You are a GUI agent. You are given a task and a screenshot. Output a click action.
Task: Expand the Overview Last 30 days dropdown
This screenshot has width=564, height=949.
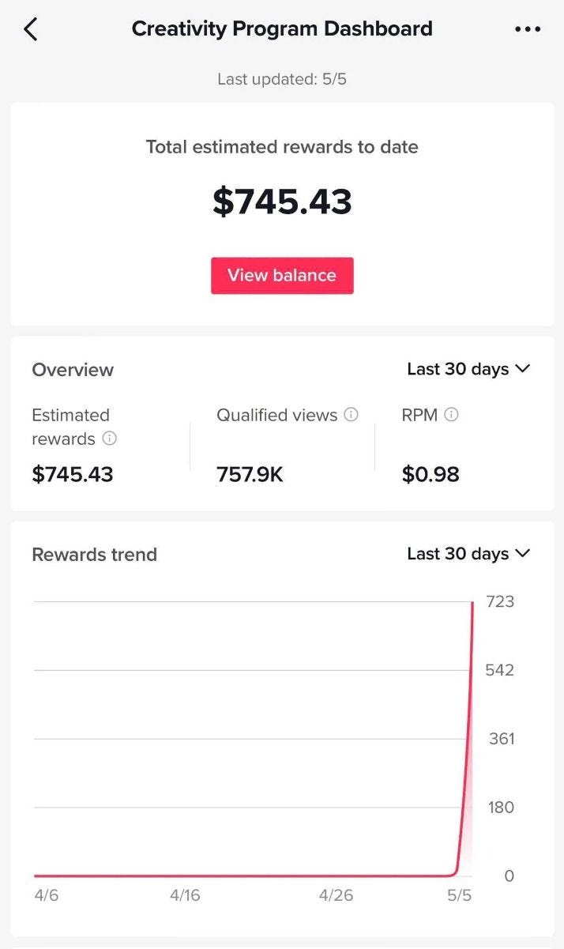pos(468,369)
